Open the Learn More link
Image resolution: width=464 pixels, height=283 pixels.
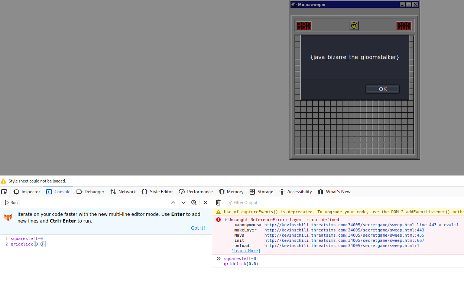(x=246, y=251)
